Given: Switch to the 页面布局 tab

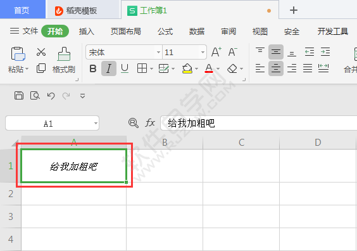Looking at the screenshot, I should click(x=126, y=31).
